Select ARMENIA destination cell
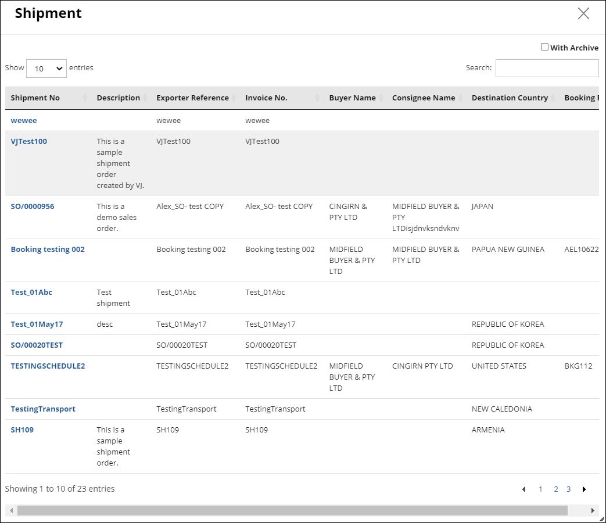 (x=488, y=430)
